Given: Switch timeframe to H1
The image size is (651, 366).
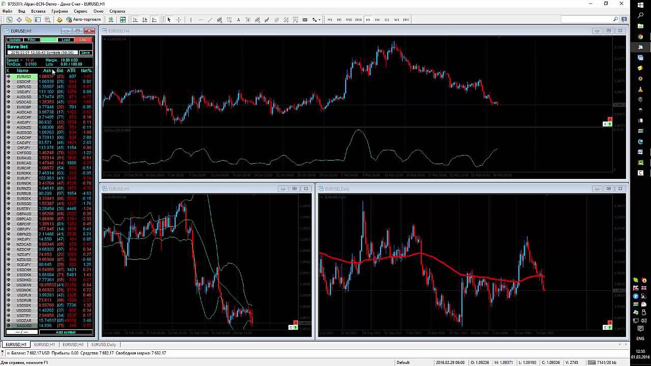Looking at the screenshot, I should coord(368,19).
